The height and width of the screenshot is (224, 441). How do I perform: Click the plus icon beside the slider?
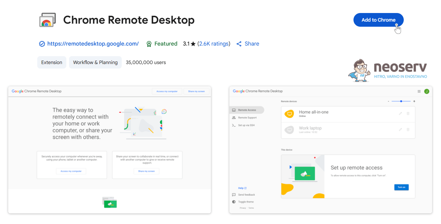click(x=414, y=101)
